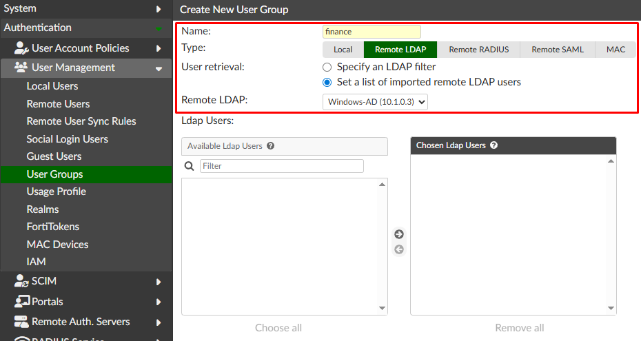Screen dimensions: 641x341
Task: Expand the SCIM submenu arrow
Action: pos(159,282)
